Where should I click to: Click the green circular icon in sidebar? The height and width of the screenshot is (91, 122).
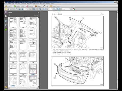(6, 30)
